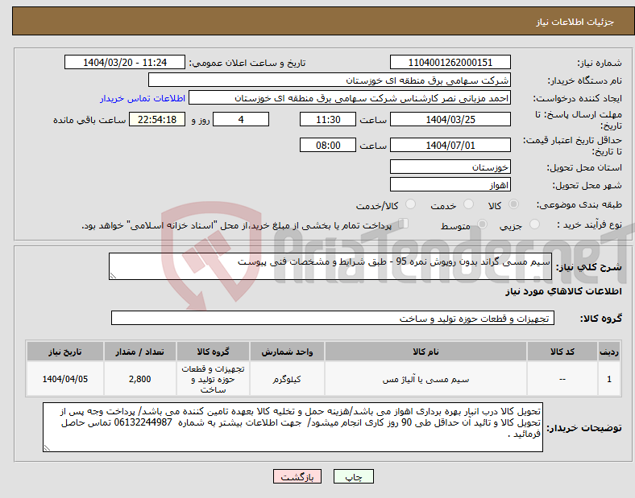Click the تعداد / مقدار column header

coord(139,352)
